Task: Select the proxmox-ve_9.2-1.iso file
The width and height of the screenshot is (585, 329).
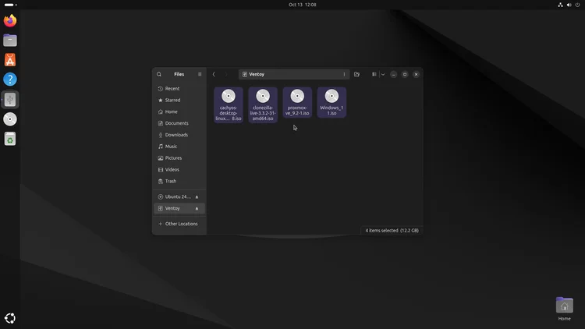Action: coord(297,102)
